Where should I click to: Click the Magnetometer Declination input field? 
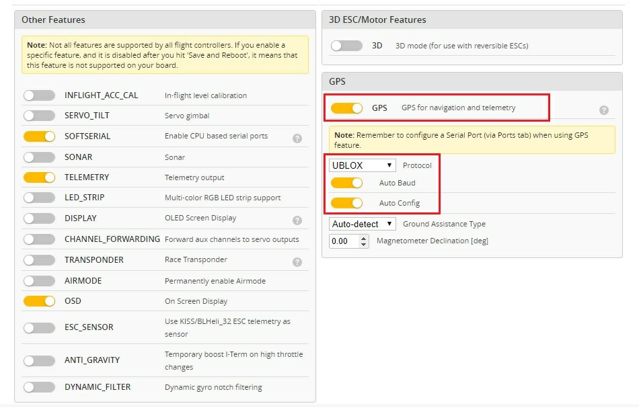(x=344, y=241)
